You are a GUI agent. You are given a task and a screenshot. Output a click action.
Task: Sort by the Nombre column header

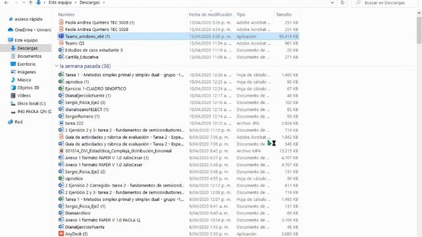pos(66,14)
